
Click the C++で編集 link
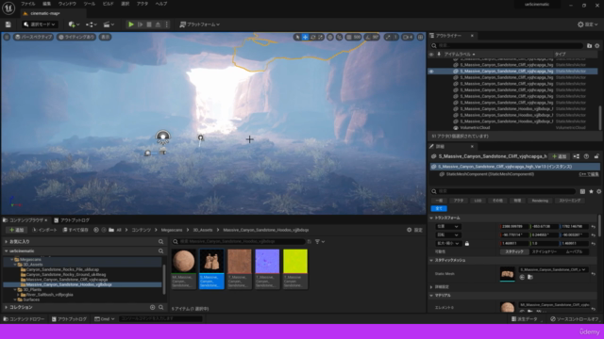point(589,174)
